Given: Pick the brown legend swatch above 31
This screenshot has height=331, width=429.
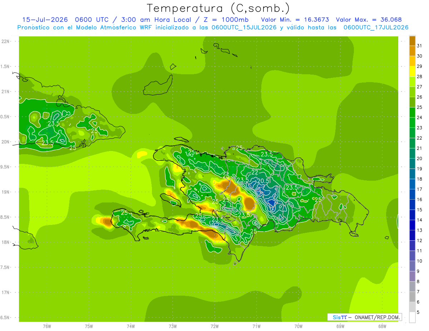Looking at the screenshot, I should click(x=412, y=41).
